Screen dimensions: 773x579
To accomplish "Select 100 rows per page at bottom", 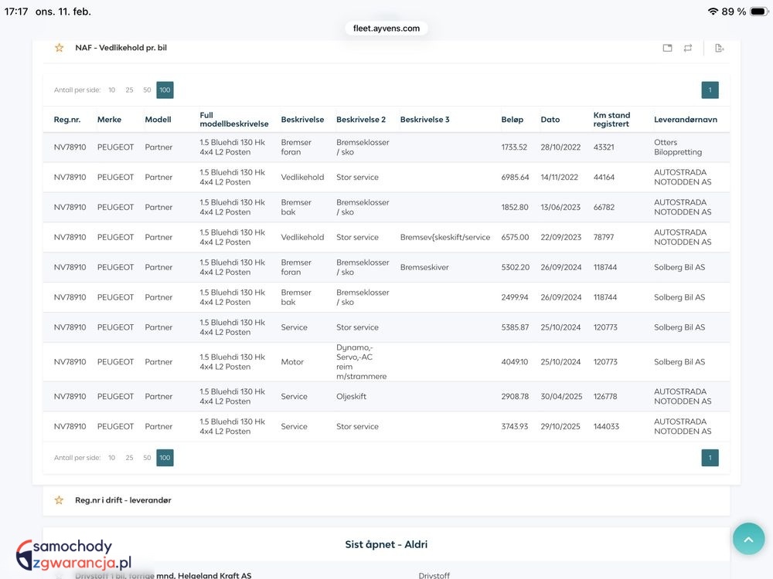I will (x=165, y=458).
